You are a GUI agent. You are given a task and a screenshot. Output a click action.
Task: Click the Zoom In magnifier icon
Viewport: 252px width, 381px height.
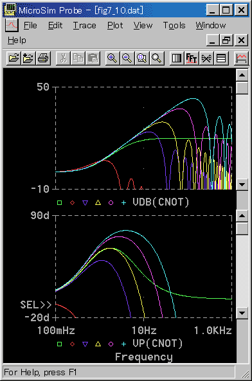coord(113,58)
